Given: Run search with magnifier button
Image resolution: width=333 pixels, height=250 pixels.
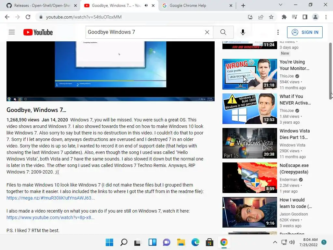Looking at the screenshot, I should tap(223, 32).
